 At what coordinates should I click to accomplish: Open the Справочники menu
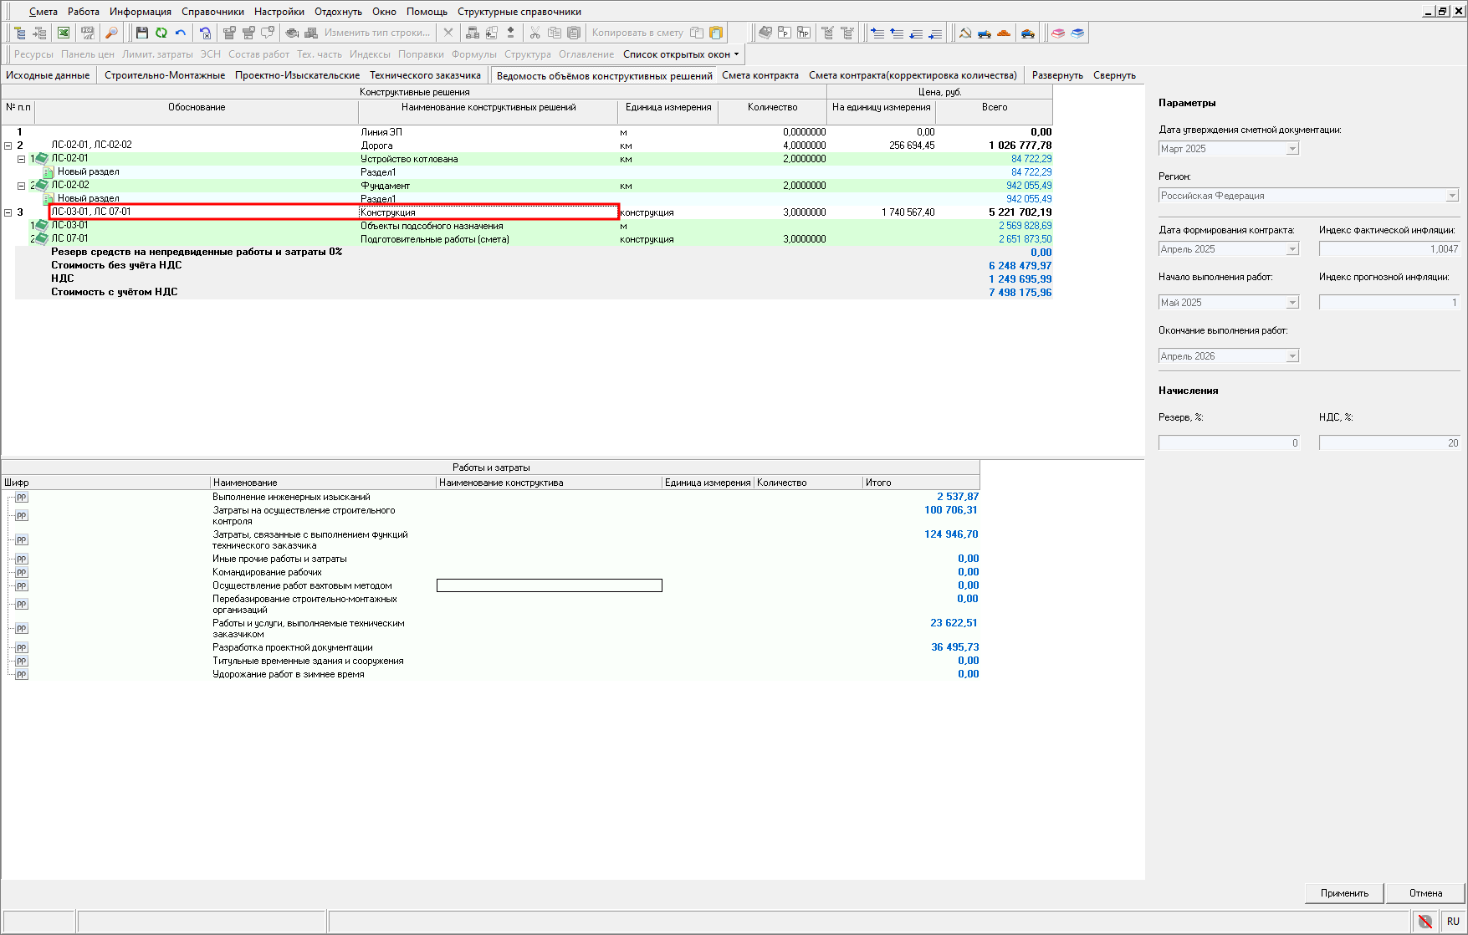212,12
